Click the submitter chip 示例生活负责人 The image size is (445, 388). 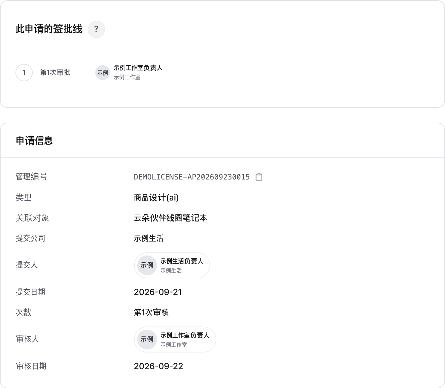pos(172,265)
